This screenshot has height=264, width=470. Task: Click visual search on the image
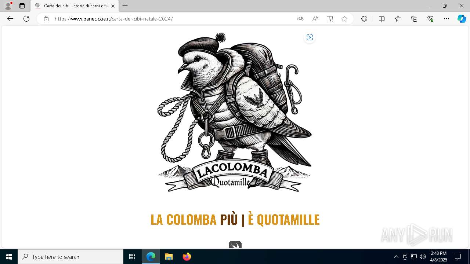click(310, 37)
